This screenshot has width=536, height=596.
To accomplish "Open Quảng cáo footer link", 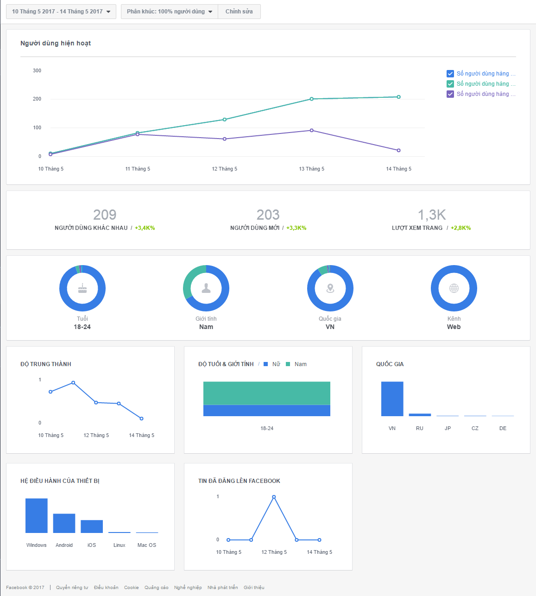I will [157, 588].
